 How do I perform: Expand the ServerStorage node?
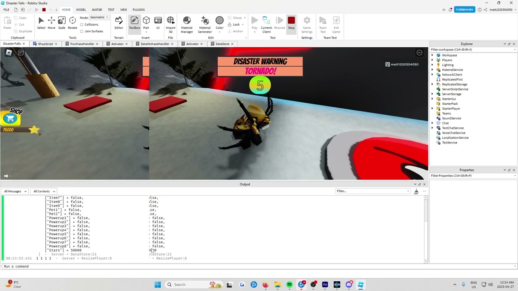[x=432, y=94]
